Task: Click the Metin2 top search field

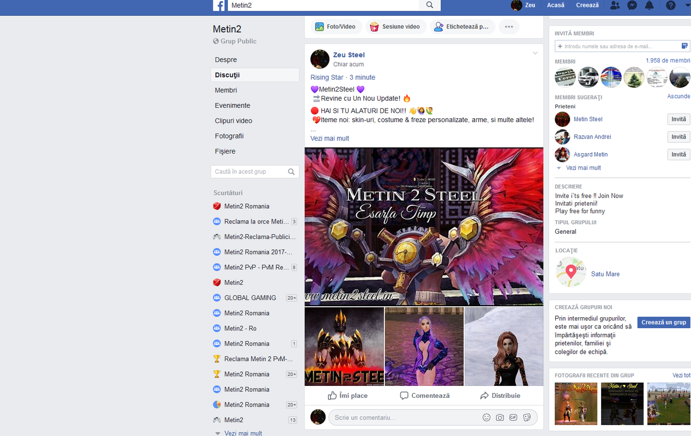Action: (x=323, y=5)
